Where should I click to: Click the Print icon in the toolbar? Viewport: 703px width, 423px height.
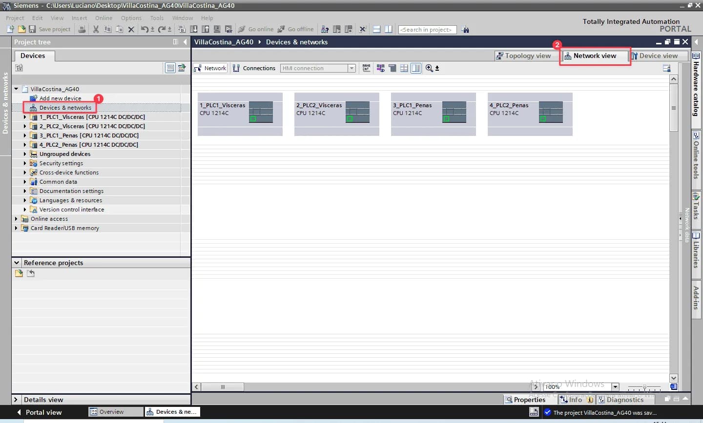(x=82, y=29)
